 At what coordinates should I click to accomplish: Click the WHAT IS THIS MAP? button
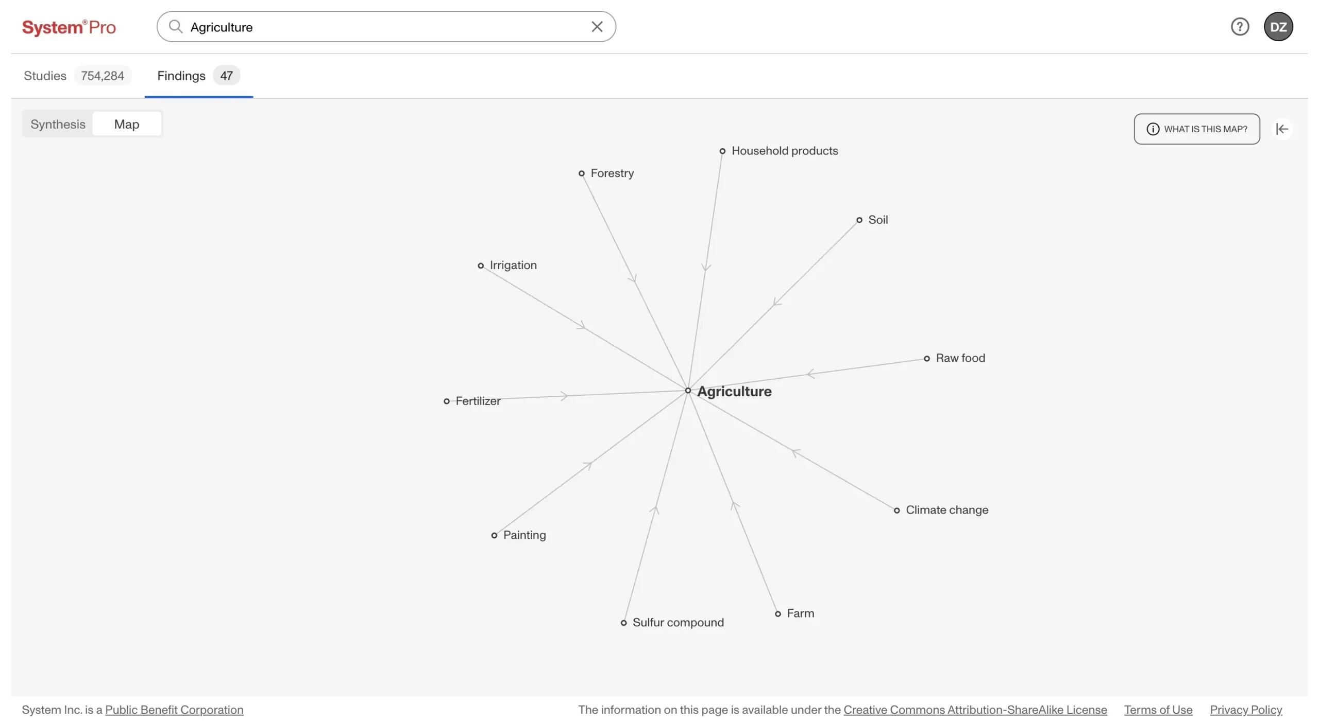coord(1196,129)
